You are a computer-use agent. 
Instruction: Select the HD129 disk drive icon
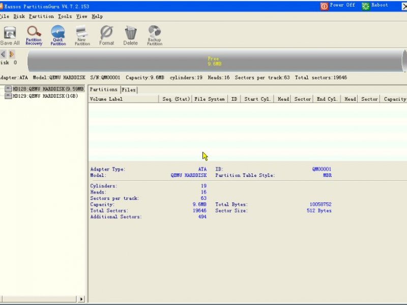pos(8,96)
